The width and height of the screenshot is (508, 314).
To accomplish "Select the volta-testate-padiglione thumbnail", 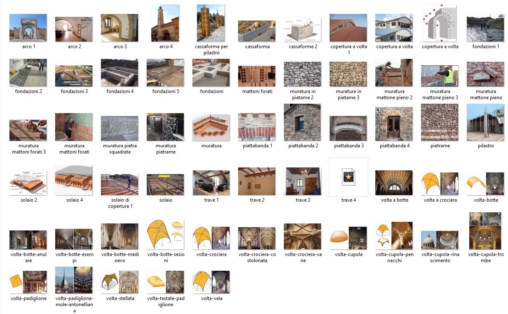I will [x=165, y=282].
